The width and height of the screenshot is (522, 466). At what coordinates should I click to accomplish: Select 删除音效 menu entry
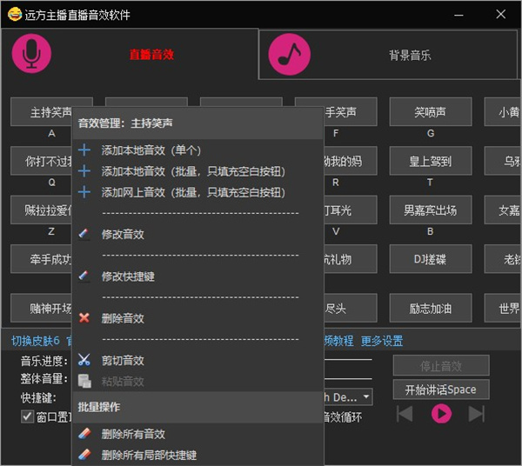(197, 318)
